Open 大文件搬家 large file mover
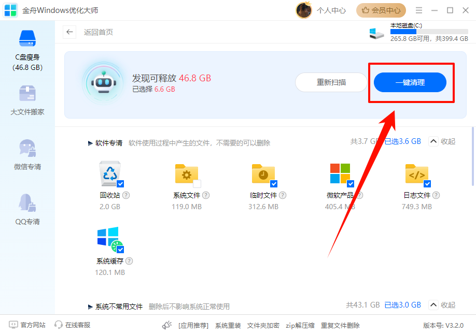The height and width of the screenshot is (335, 476). [x=27, y=100]
